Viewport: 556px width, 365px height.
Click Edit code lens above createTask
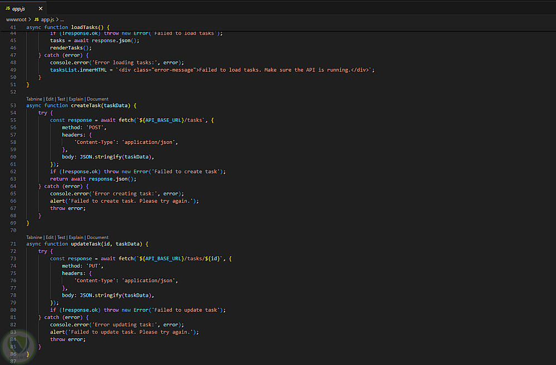click(50, 99)
